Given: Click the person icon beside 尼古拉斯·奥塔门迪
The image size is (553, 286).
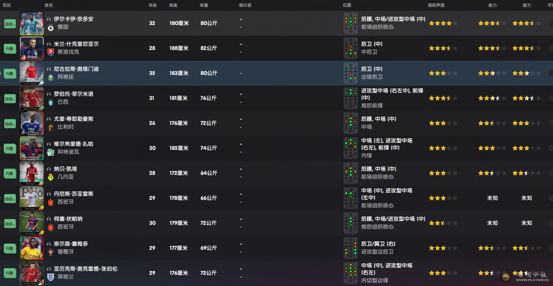Looking at the screenshot, I should pyautogui.click(x=49, y=69).
